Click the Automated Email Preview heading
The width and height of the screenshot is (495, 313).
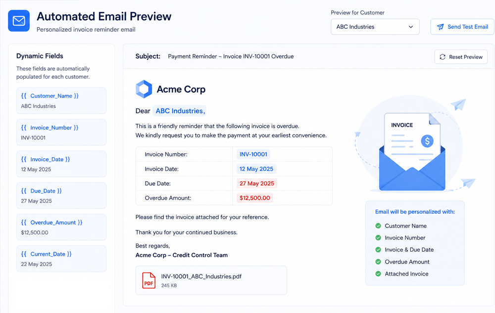tap(104, 16)
